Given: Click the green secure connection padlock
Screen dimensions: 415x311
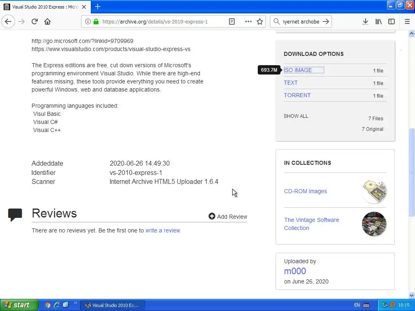Looking at the screenshot, I should pos(96,21).
